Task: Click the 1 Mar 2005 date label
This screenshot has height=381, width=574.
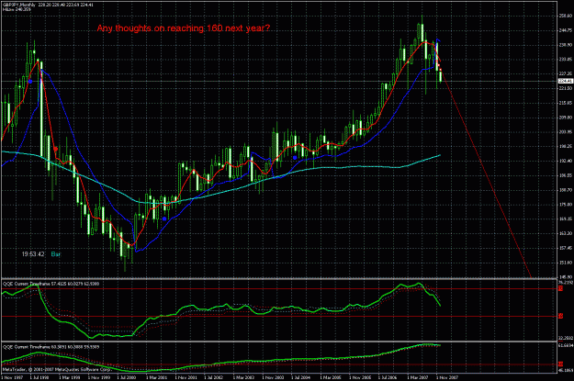Action: click(x=331, y=377)
